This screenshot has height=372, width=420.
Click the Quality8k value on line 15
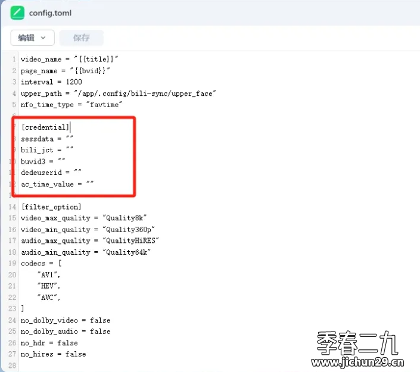pyautogui.click(x=125, y=218)
